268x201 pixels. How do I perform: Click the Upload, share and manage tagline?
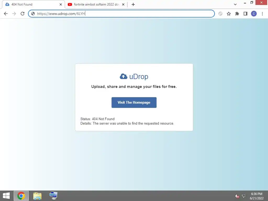click(134, 86)
